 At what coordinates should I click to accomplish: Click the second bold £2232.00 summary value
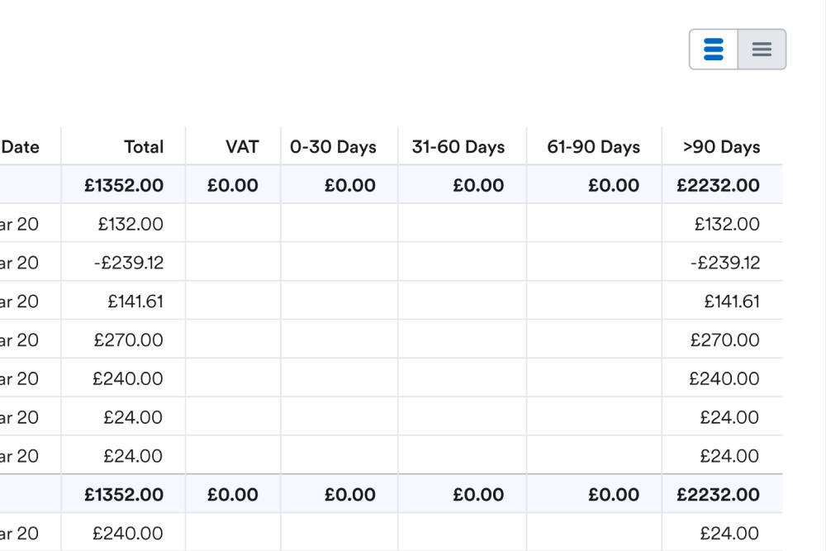coord(718,495)
